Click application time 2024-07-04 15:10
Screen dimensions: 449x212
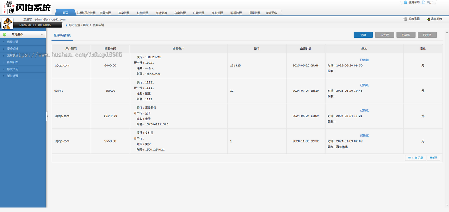pyautogui.click(x=306, y=91)
